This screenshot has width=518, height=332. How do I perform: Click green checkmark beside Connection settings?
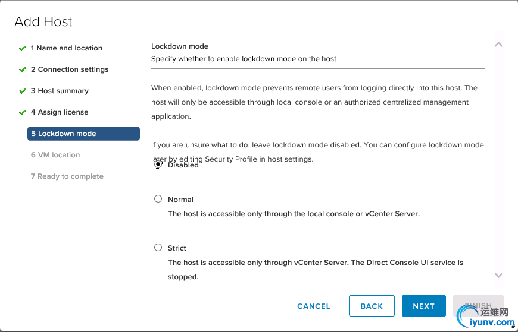[23, 69]
